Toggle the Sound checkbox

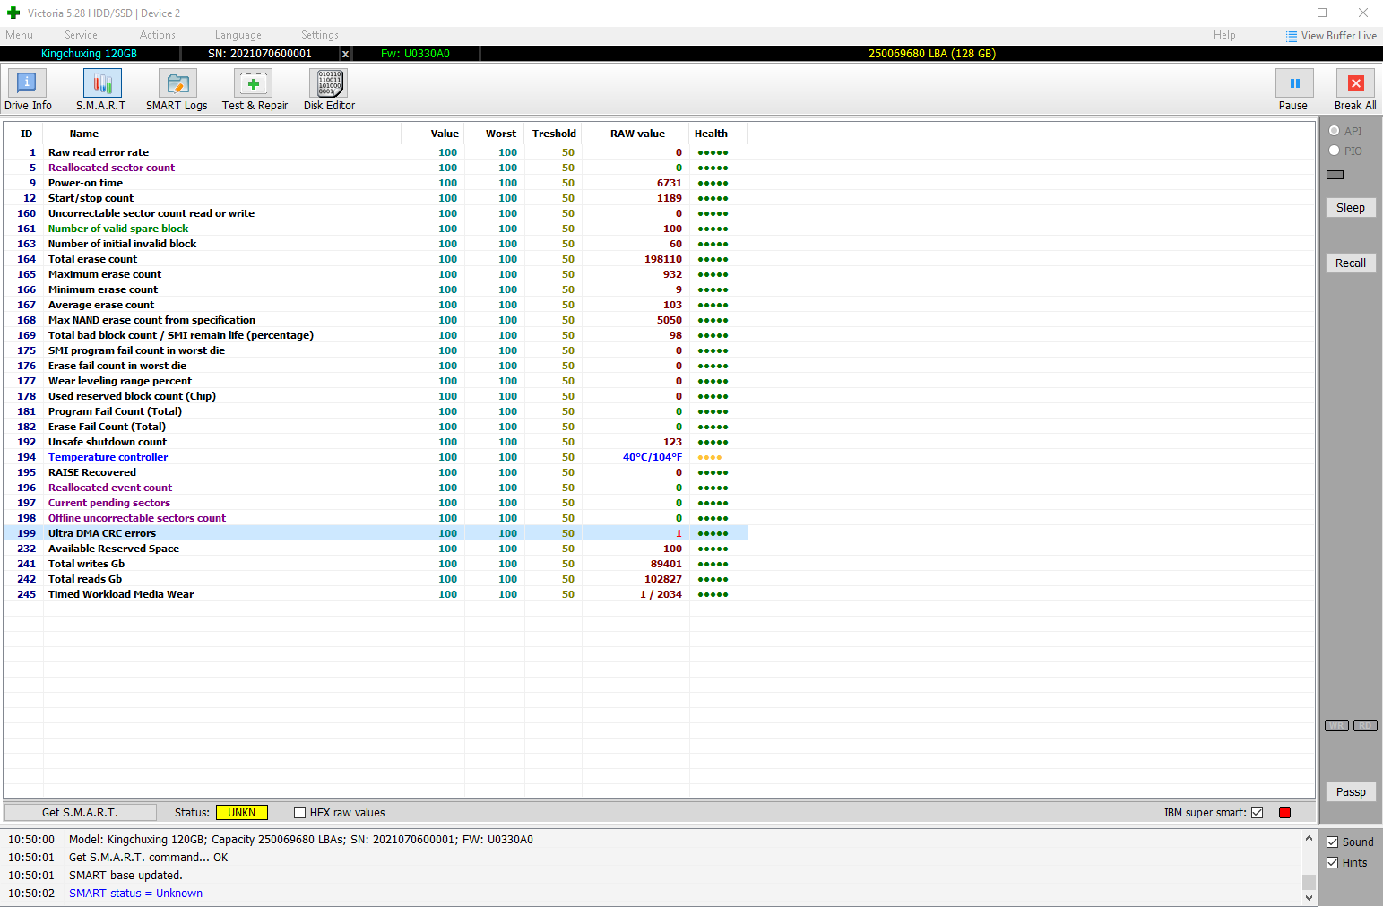(x=1333, y=842)
